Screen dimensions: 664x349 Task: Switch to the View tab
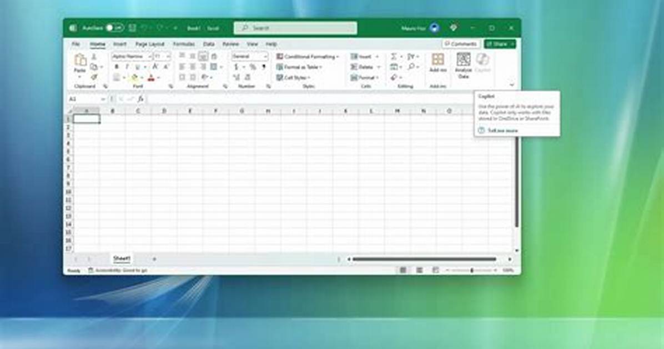pos(253,44)
